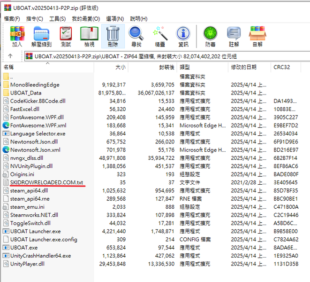Sort by CRC32 column header
The width and height of the screenshot is (310, 282).
coord(286,67)
